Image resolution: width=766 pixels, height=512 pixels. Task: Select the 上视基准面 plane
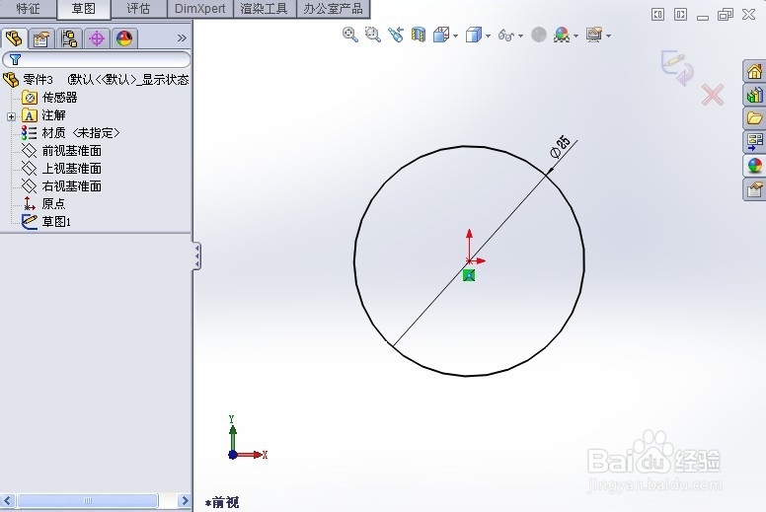(x=61, y=169)
